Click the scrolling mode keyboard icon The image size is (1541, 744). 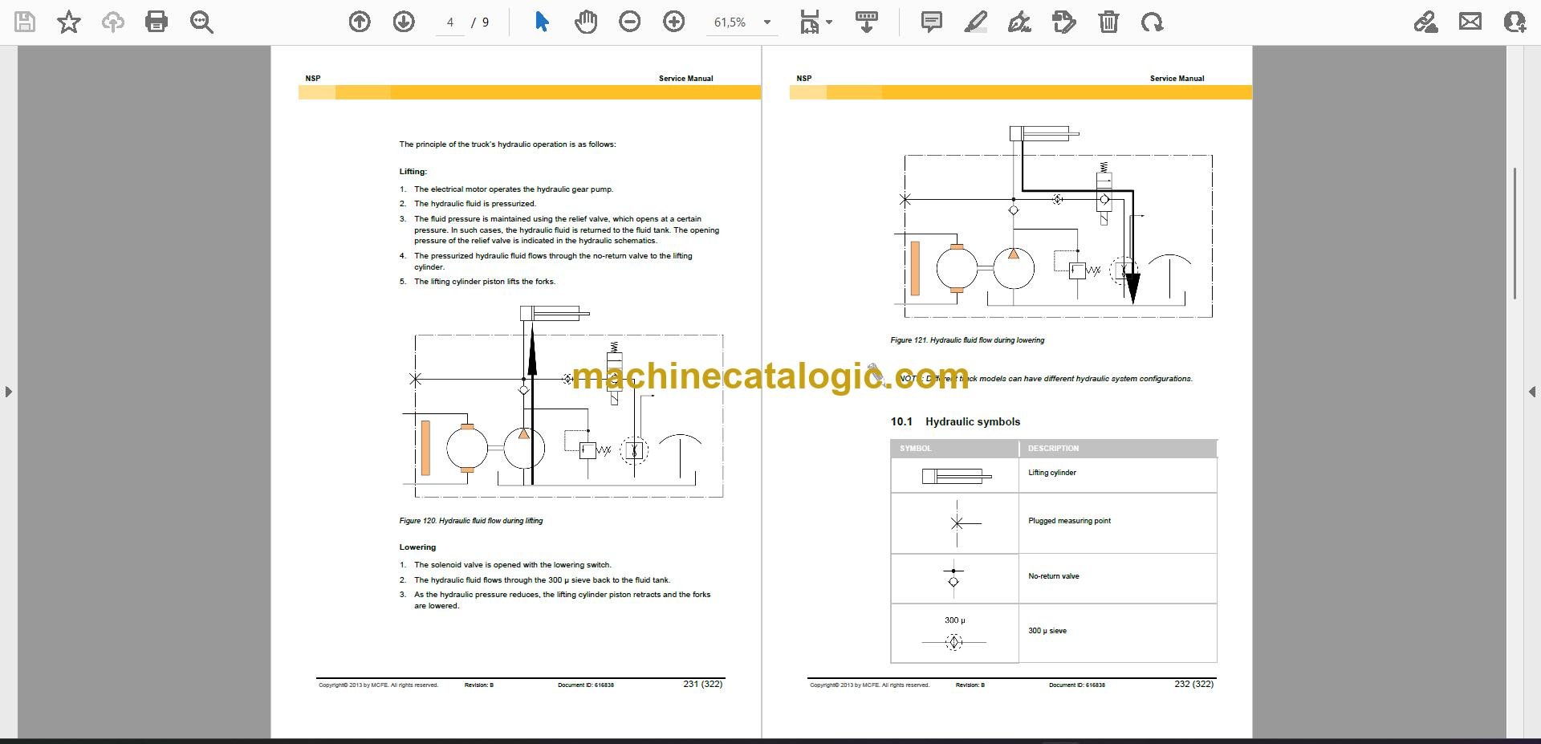pyautogui.click(x=867, y=22)
